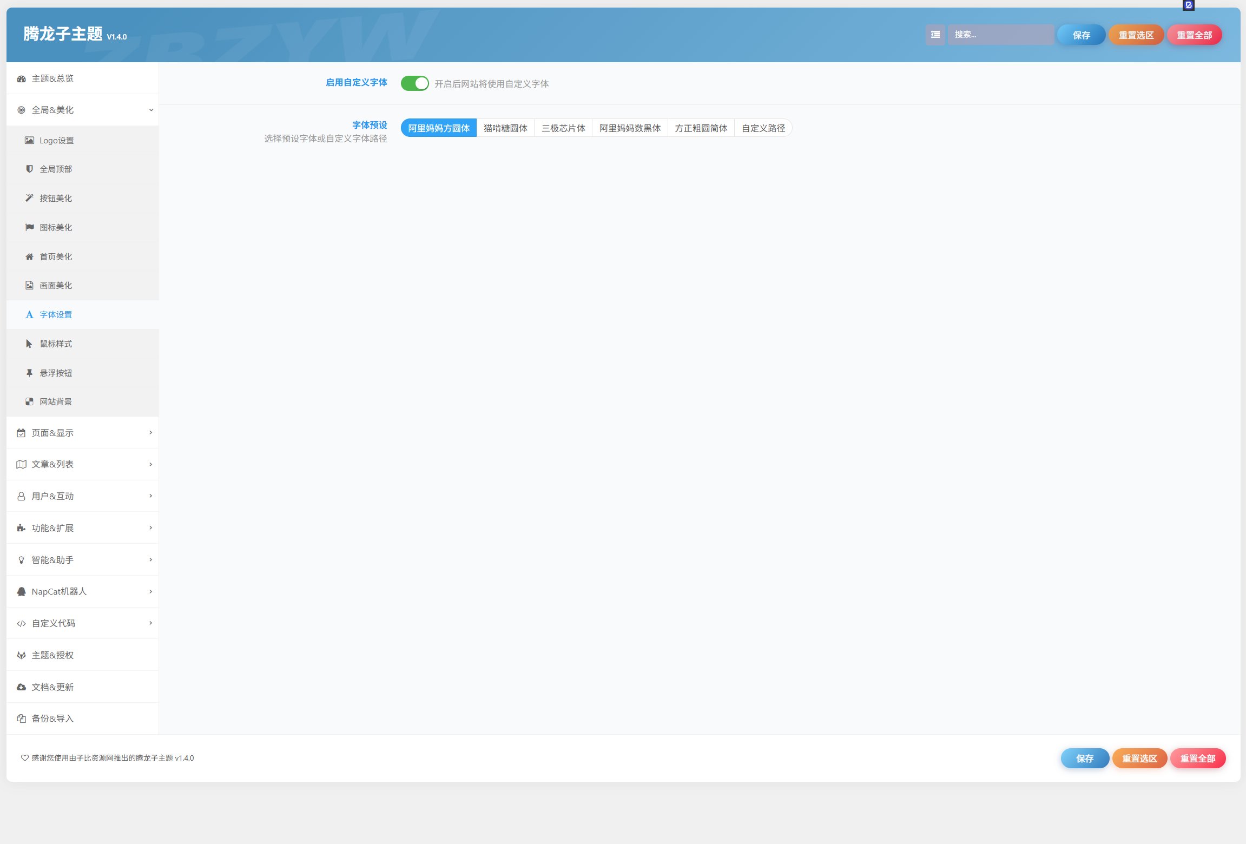Pick the 方正粗圆简体 font preset
Image resolution: width=1246 pixels, height=844 pixels.
tap(701, 129)
